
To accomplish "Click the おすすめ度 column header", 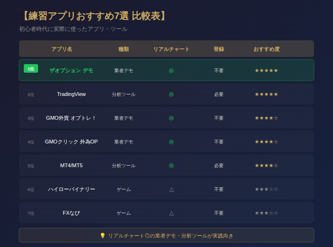I will click(x=266, y=49).
